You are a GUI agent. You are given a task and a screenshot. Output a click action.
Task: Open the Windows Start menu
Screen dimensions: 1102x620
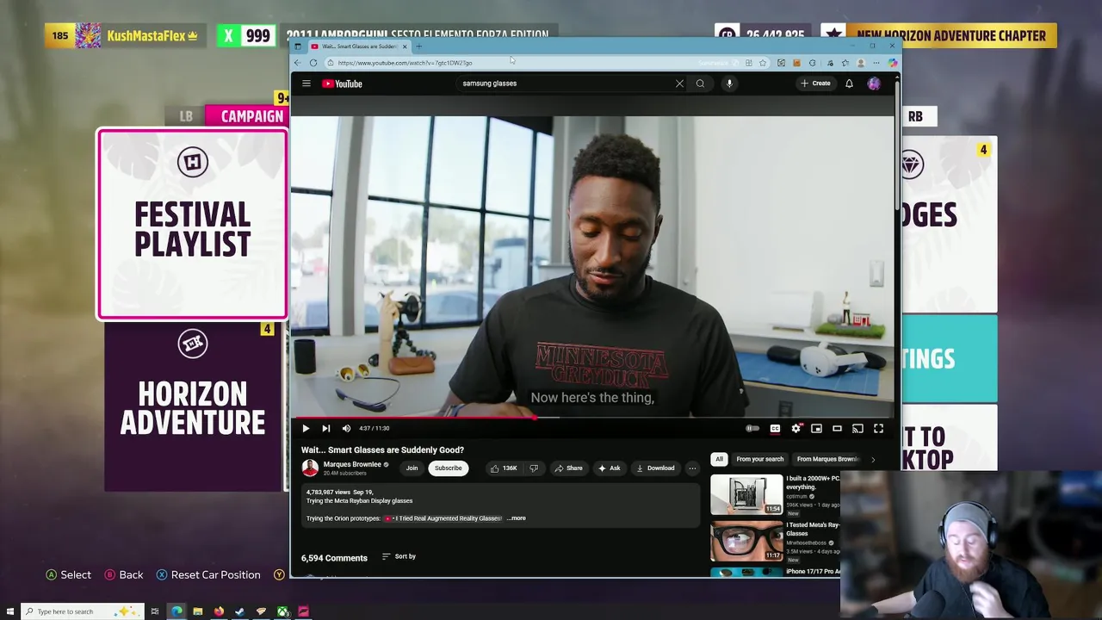(x=9, y=611)
